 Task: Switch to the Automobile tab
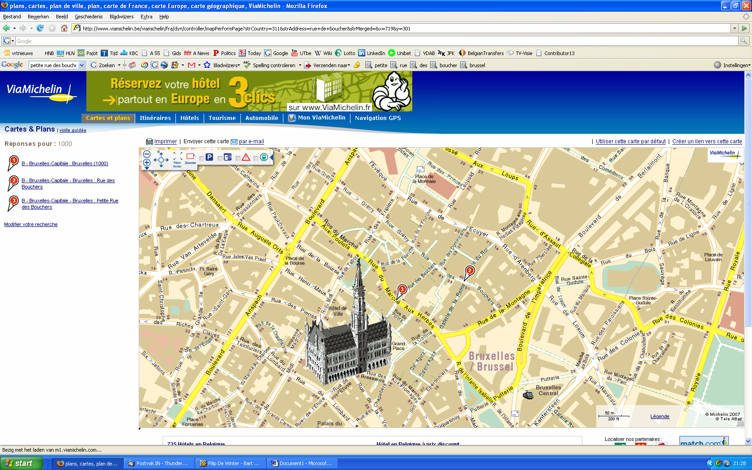(262, 118)
